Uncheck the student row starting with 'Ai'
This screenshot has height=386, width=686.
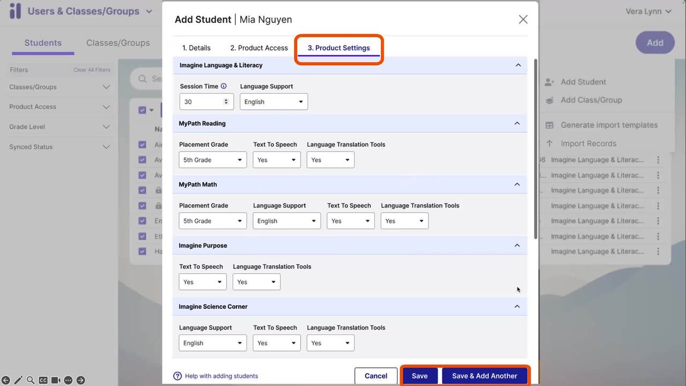pyautogui.click(x=142, y=145)
